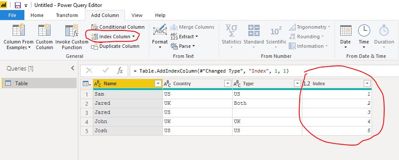This screenshot has height=160, width=399.
Task: Click into the formula bar
Action: pos(264,71)
